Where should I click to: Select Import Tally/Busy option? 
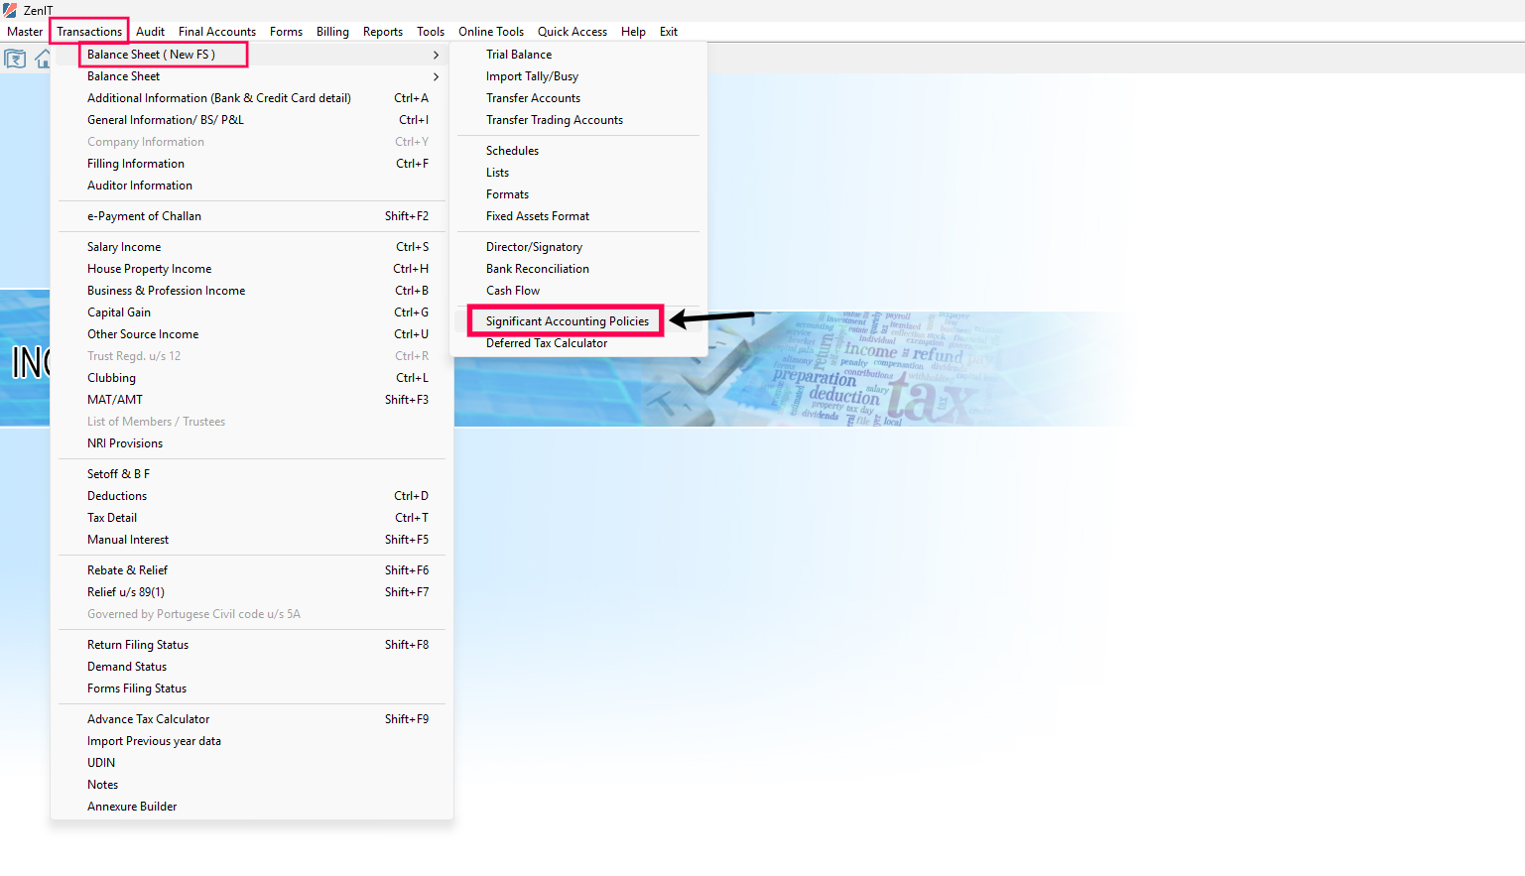pyautogui.click(x=532, y=76)
